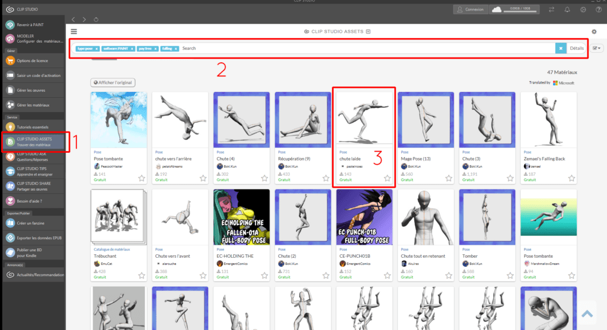Remove the pay:free filter tag
Image resolution: width=607 pixels, height=330 pixels.
(155, 49)
